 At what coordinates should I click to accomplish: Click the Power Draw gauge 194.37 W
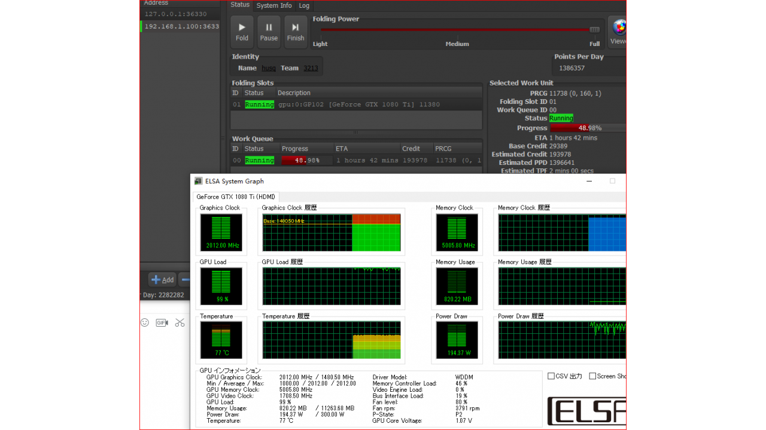[x=457, y=341]
